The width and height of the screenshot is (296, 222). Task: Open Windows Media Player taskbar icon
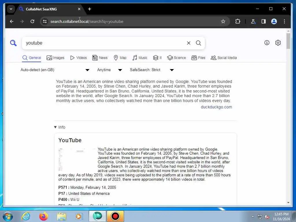tap(79, 216)
